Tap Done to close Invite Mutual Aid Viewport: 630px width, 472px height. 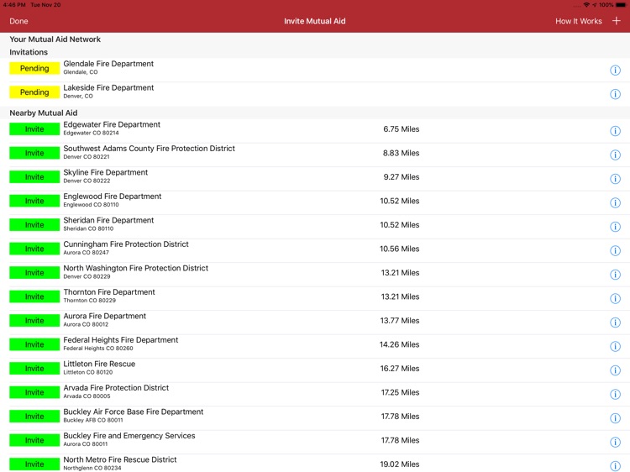pyautogui.click(x=18, y=21)
